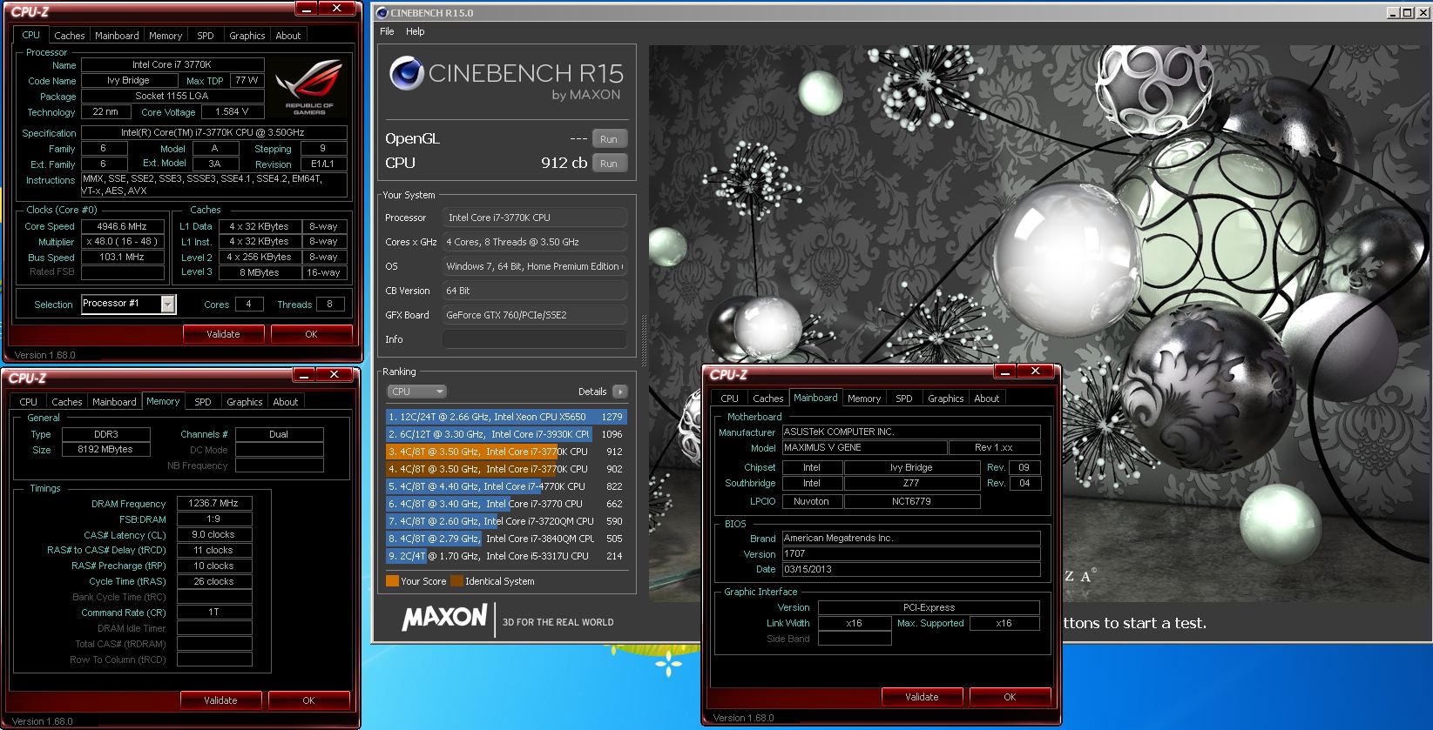Image resolution: width=1433 pixels, height=730 pixels.
Task: Select ranking row Core i5-3317U
Action: tap(506, 556)
